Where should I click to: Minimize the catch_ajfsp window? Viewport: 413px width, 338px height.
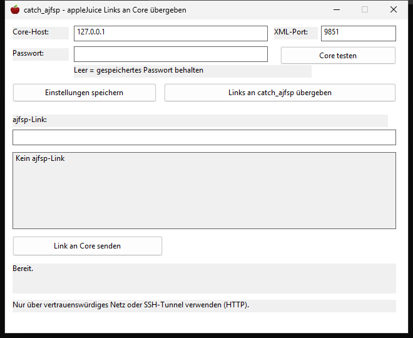point(337,10)
